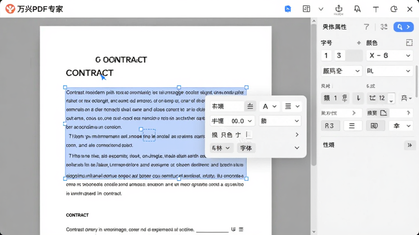This screenshot has width=419, height=235.
Task: Expand the right chevron in the floating toolbar's third row
Action: (x=297, y=135)
